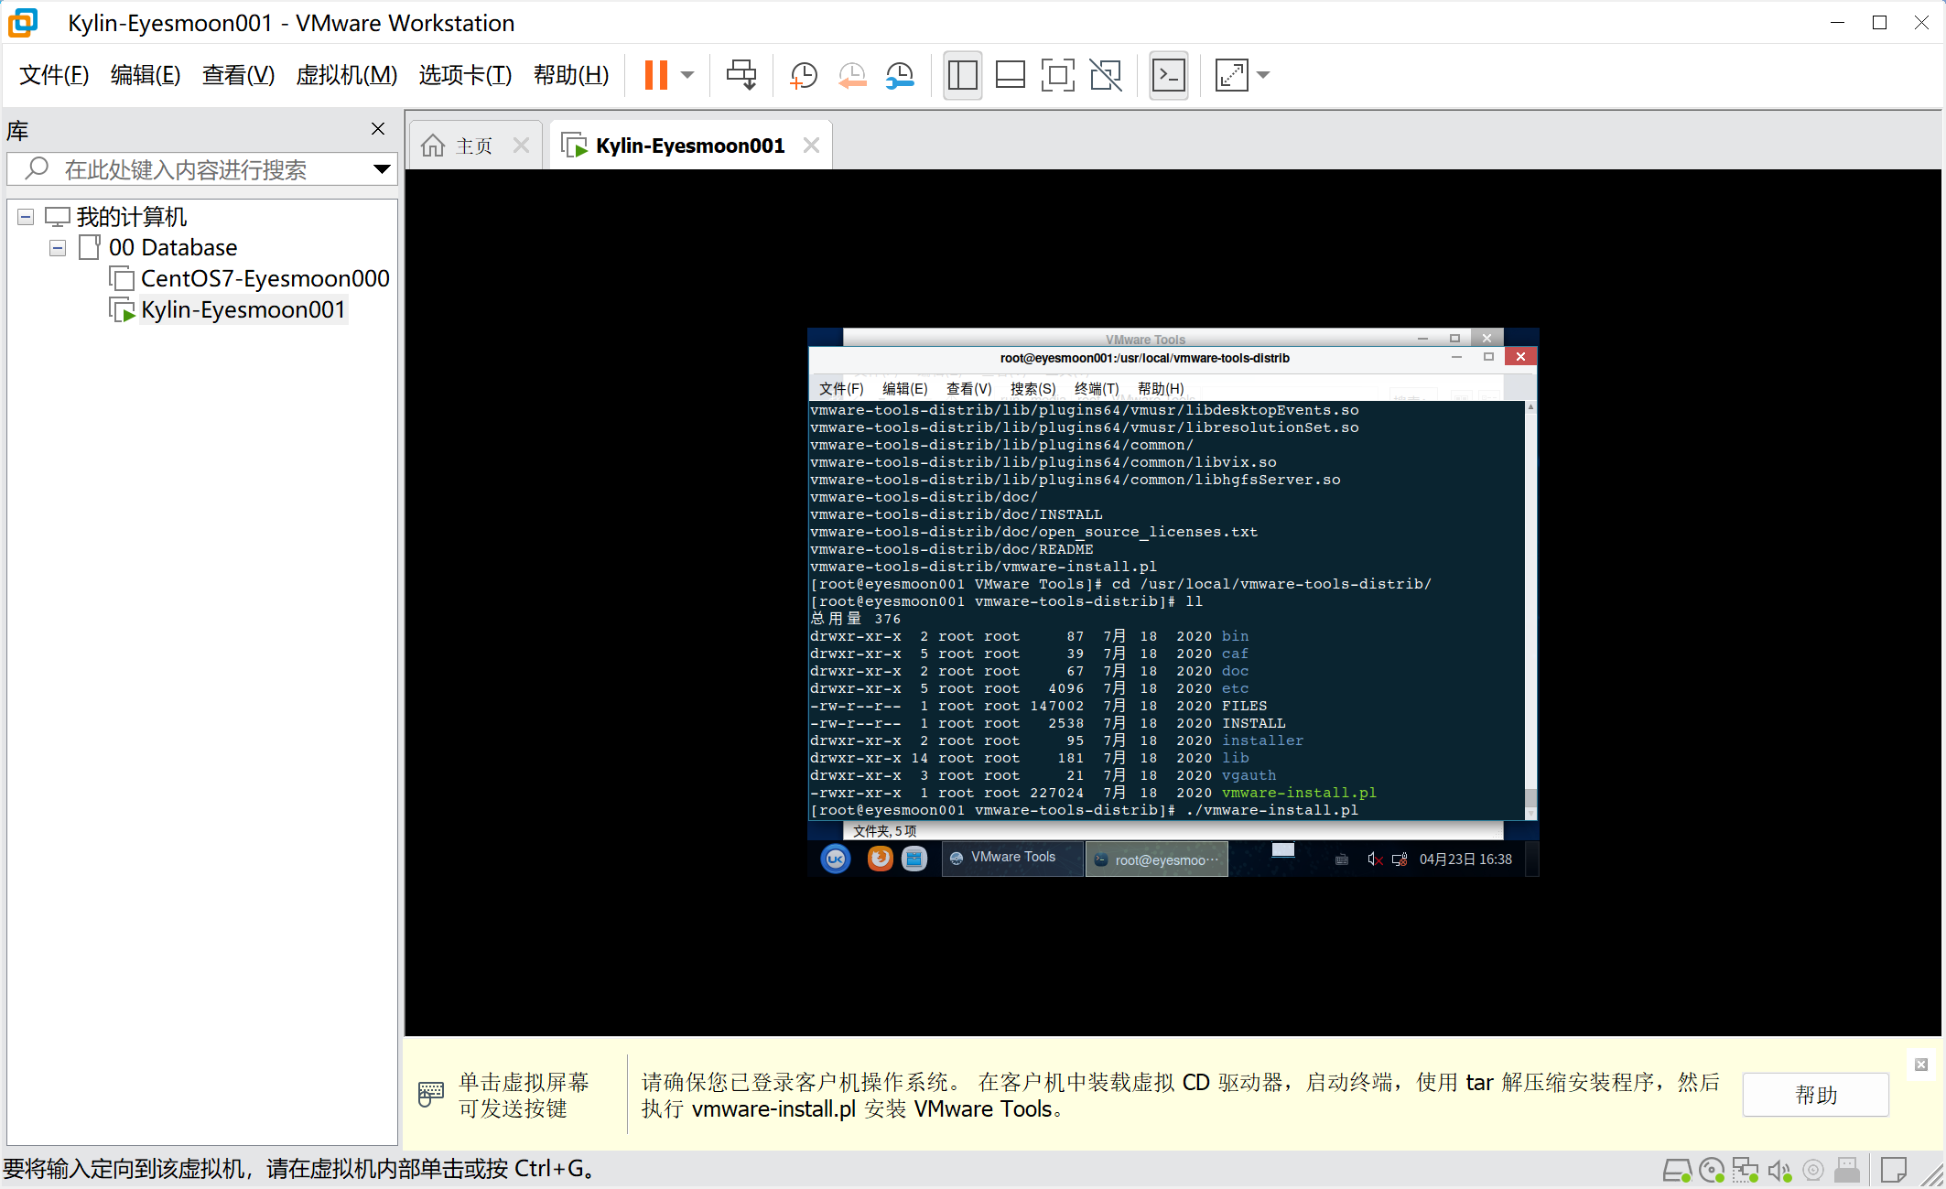The width and height of the screenshot is (1946, 1189).
Task: Switch to VMware Tools taskbar window
Action: point(1012,859)
